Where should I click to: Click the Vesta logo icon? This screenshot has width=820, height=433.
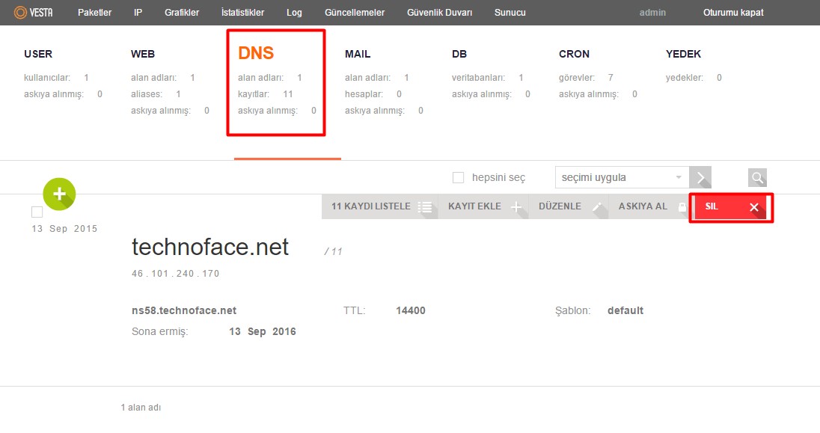20,12
